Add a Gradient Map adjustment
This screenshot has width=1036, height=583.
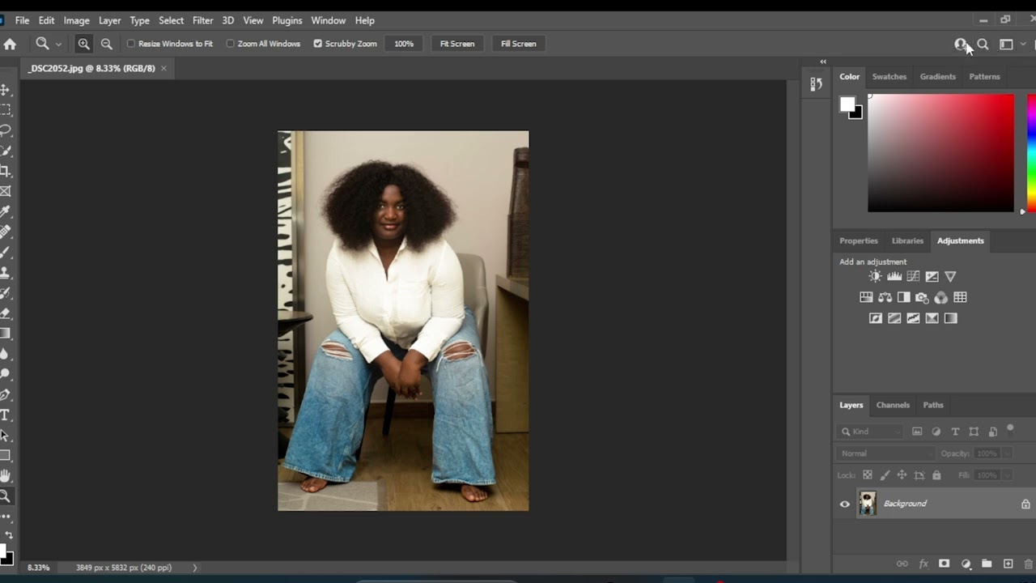pyautogui.click(x=950, y=318)
